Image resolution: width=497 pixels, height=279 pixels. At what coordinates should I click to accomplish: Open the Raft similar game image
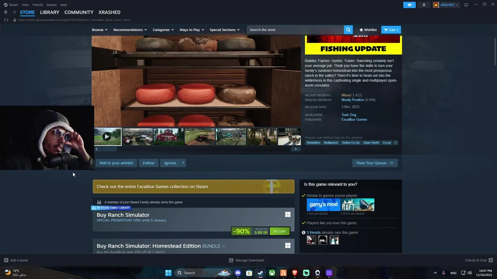[x=358, y=205]
